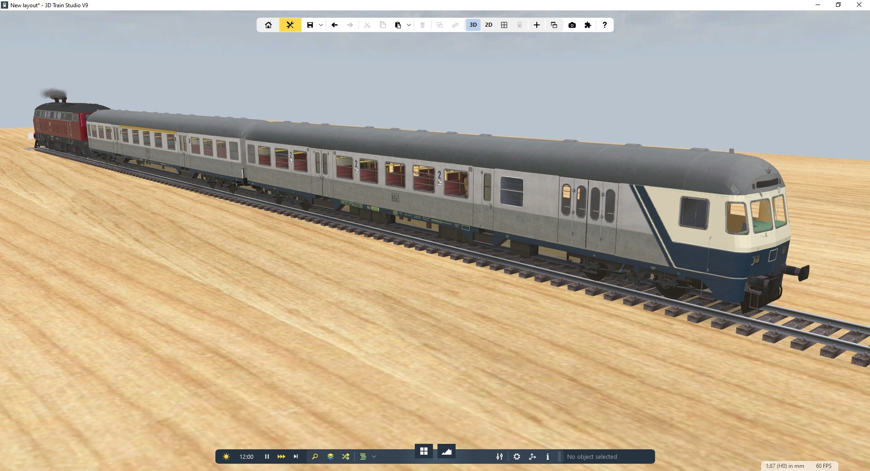This screenshot has width=870, height=471.
Task: Delete the selection with the trash icon
Action: (423, 25)
